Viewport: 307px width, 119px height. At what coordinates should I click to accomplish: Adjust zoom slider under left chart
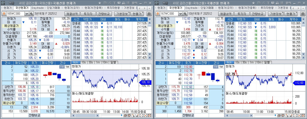pyautogui.click(x=122, y=115)
